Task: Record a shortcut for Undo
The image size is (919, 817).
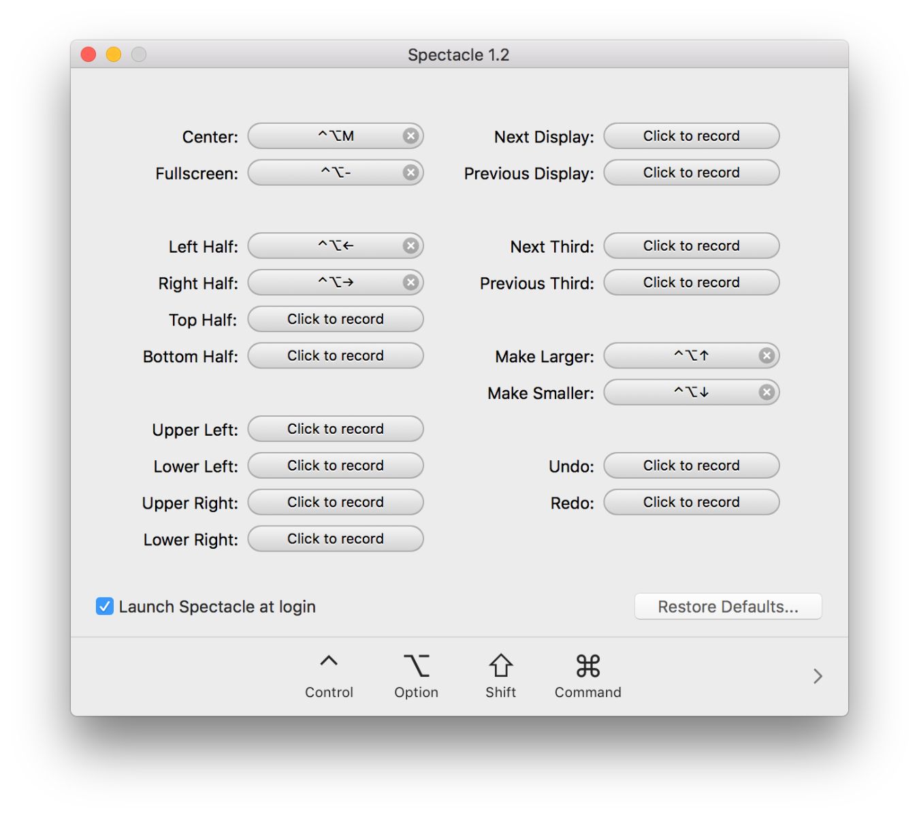Action: click(691, 466)
